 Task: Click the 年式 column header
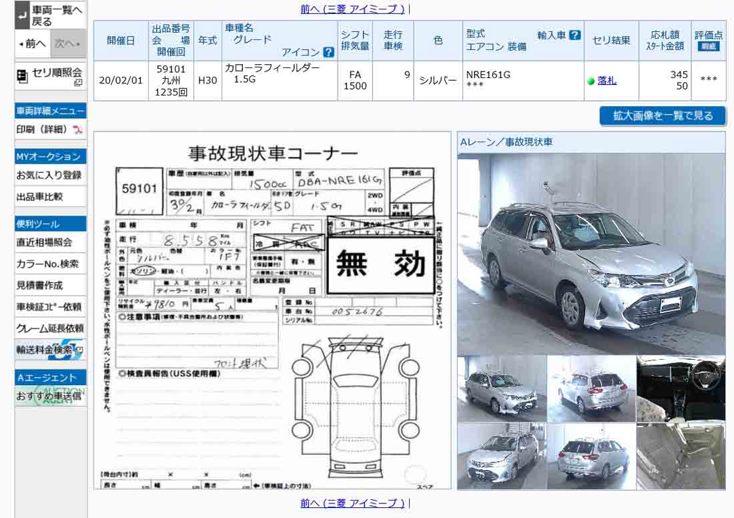(208, 41)
